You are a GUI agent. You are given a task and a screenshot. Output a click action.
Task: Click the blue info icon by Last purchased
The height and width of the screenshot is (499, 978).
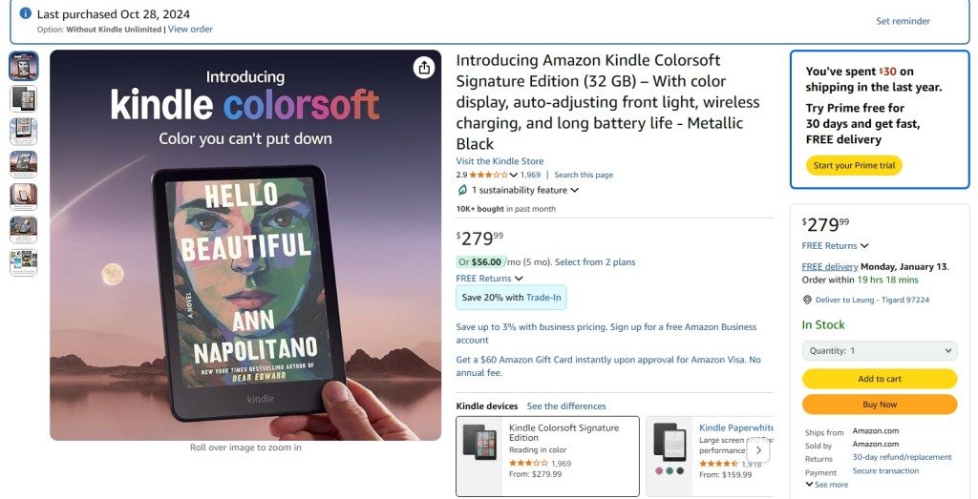tap(26, 14)
